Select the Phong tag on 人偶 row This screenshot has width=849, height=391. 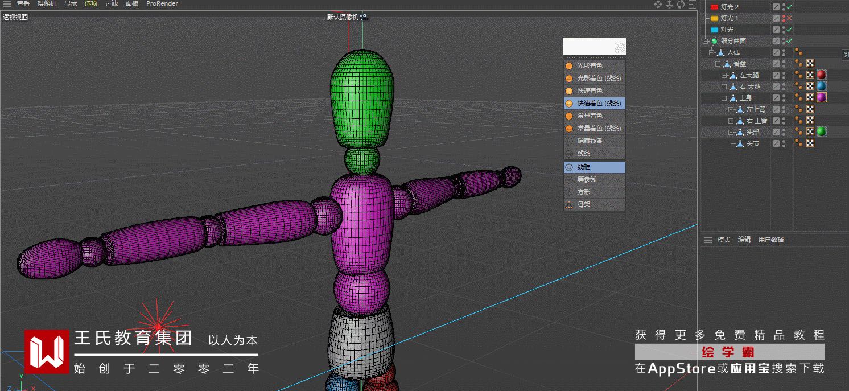(799, 52)
